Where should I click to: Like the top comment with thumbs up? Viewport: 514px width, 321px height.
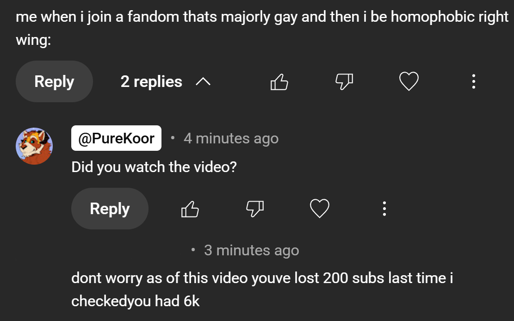pos(279,82)
